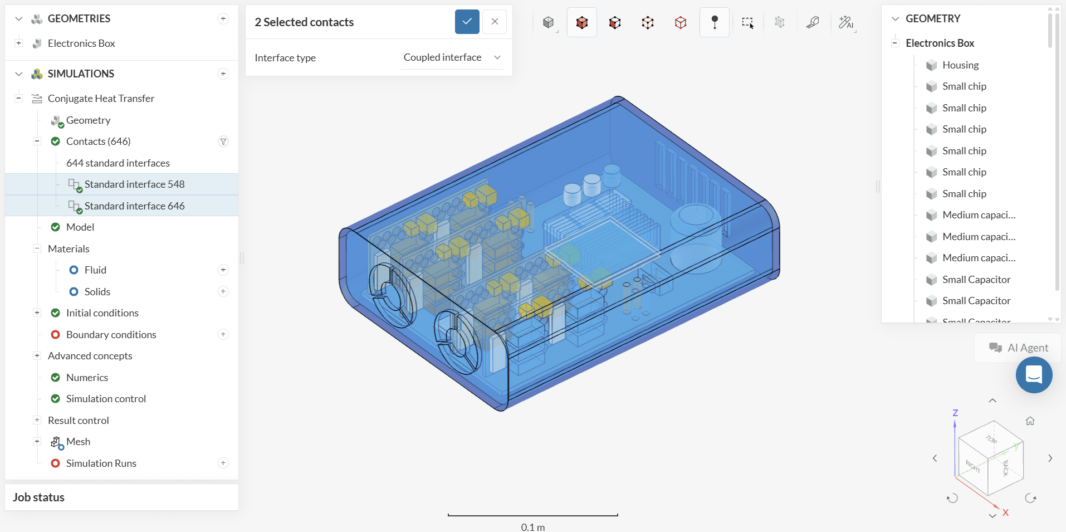Open the Contacts filter icon
1066x532 pixels.
(x=223, y=141)
